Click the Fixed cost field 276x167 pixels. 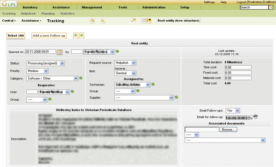pyautogui.click(x=238, y=73)
